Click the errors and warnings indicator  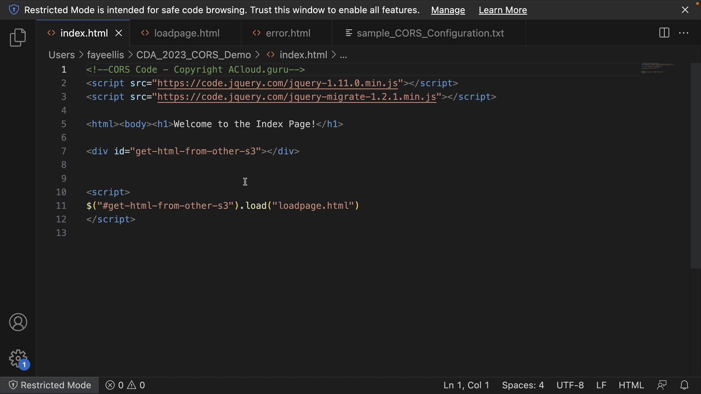125,385
